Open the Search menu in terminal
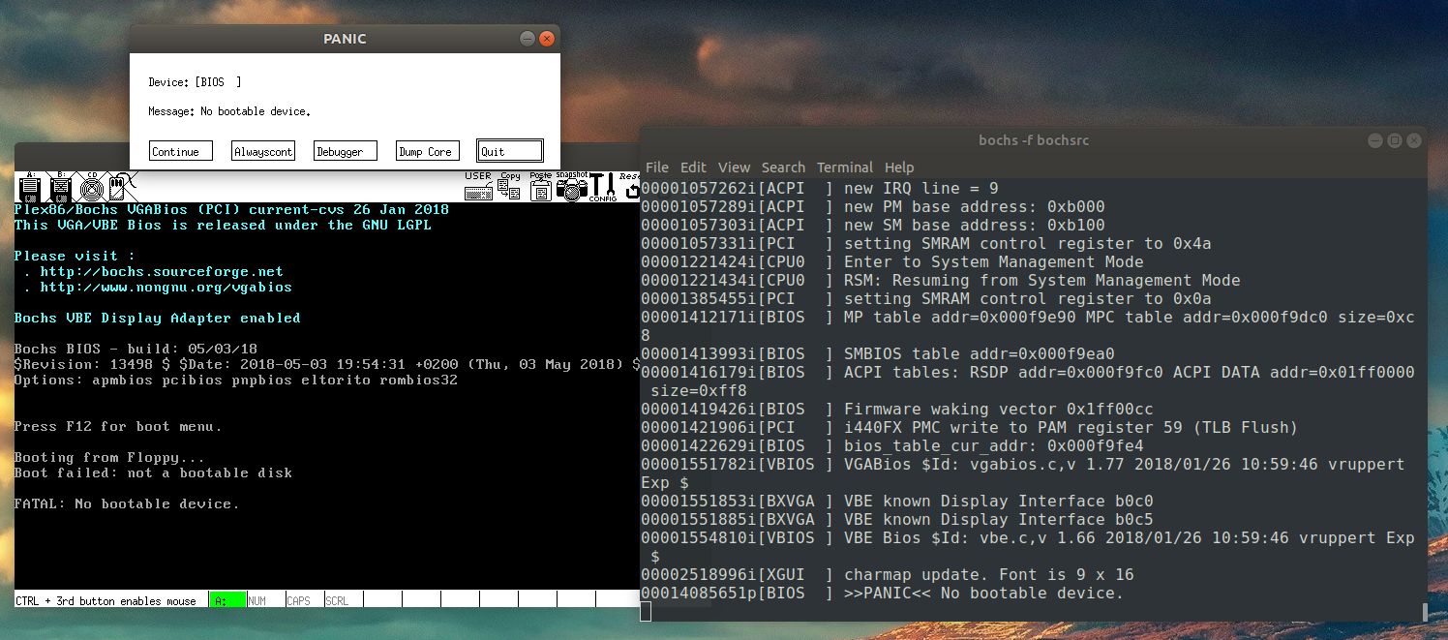Viewport: 1448px width, 640px height. (x=783, y=168)
